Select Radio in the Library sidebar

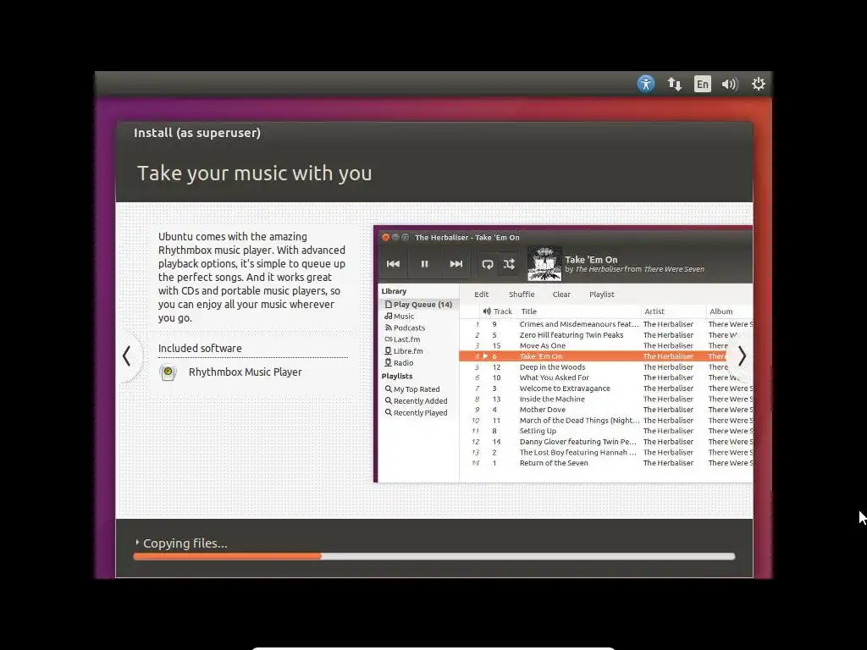(x=400, y=362)
